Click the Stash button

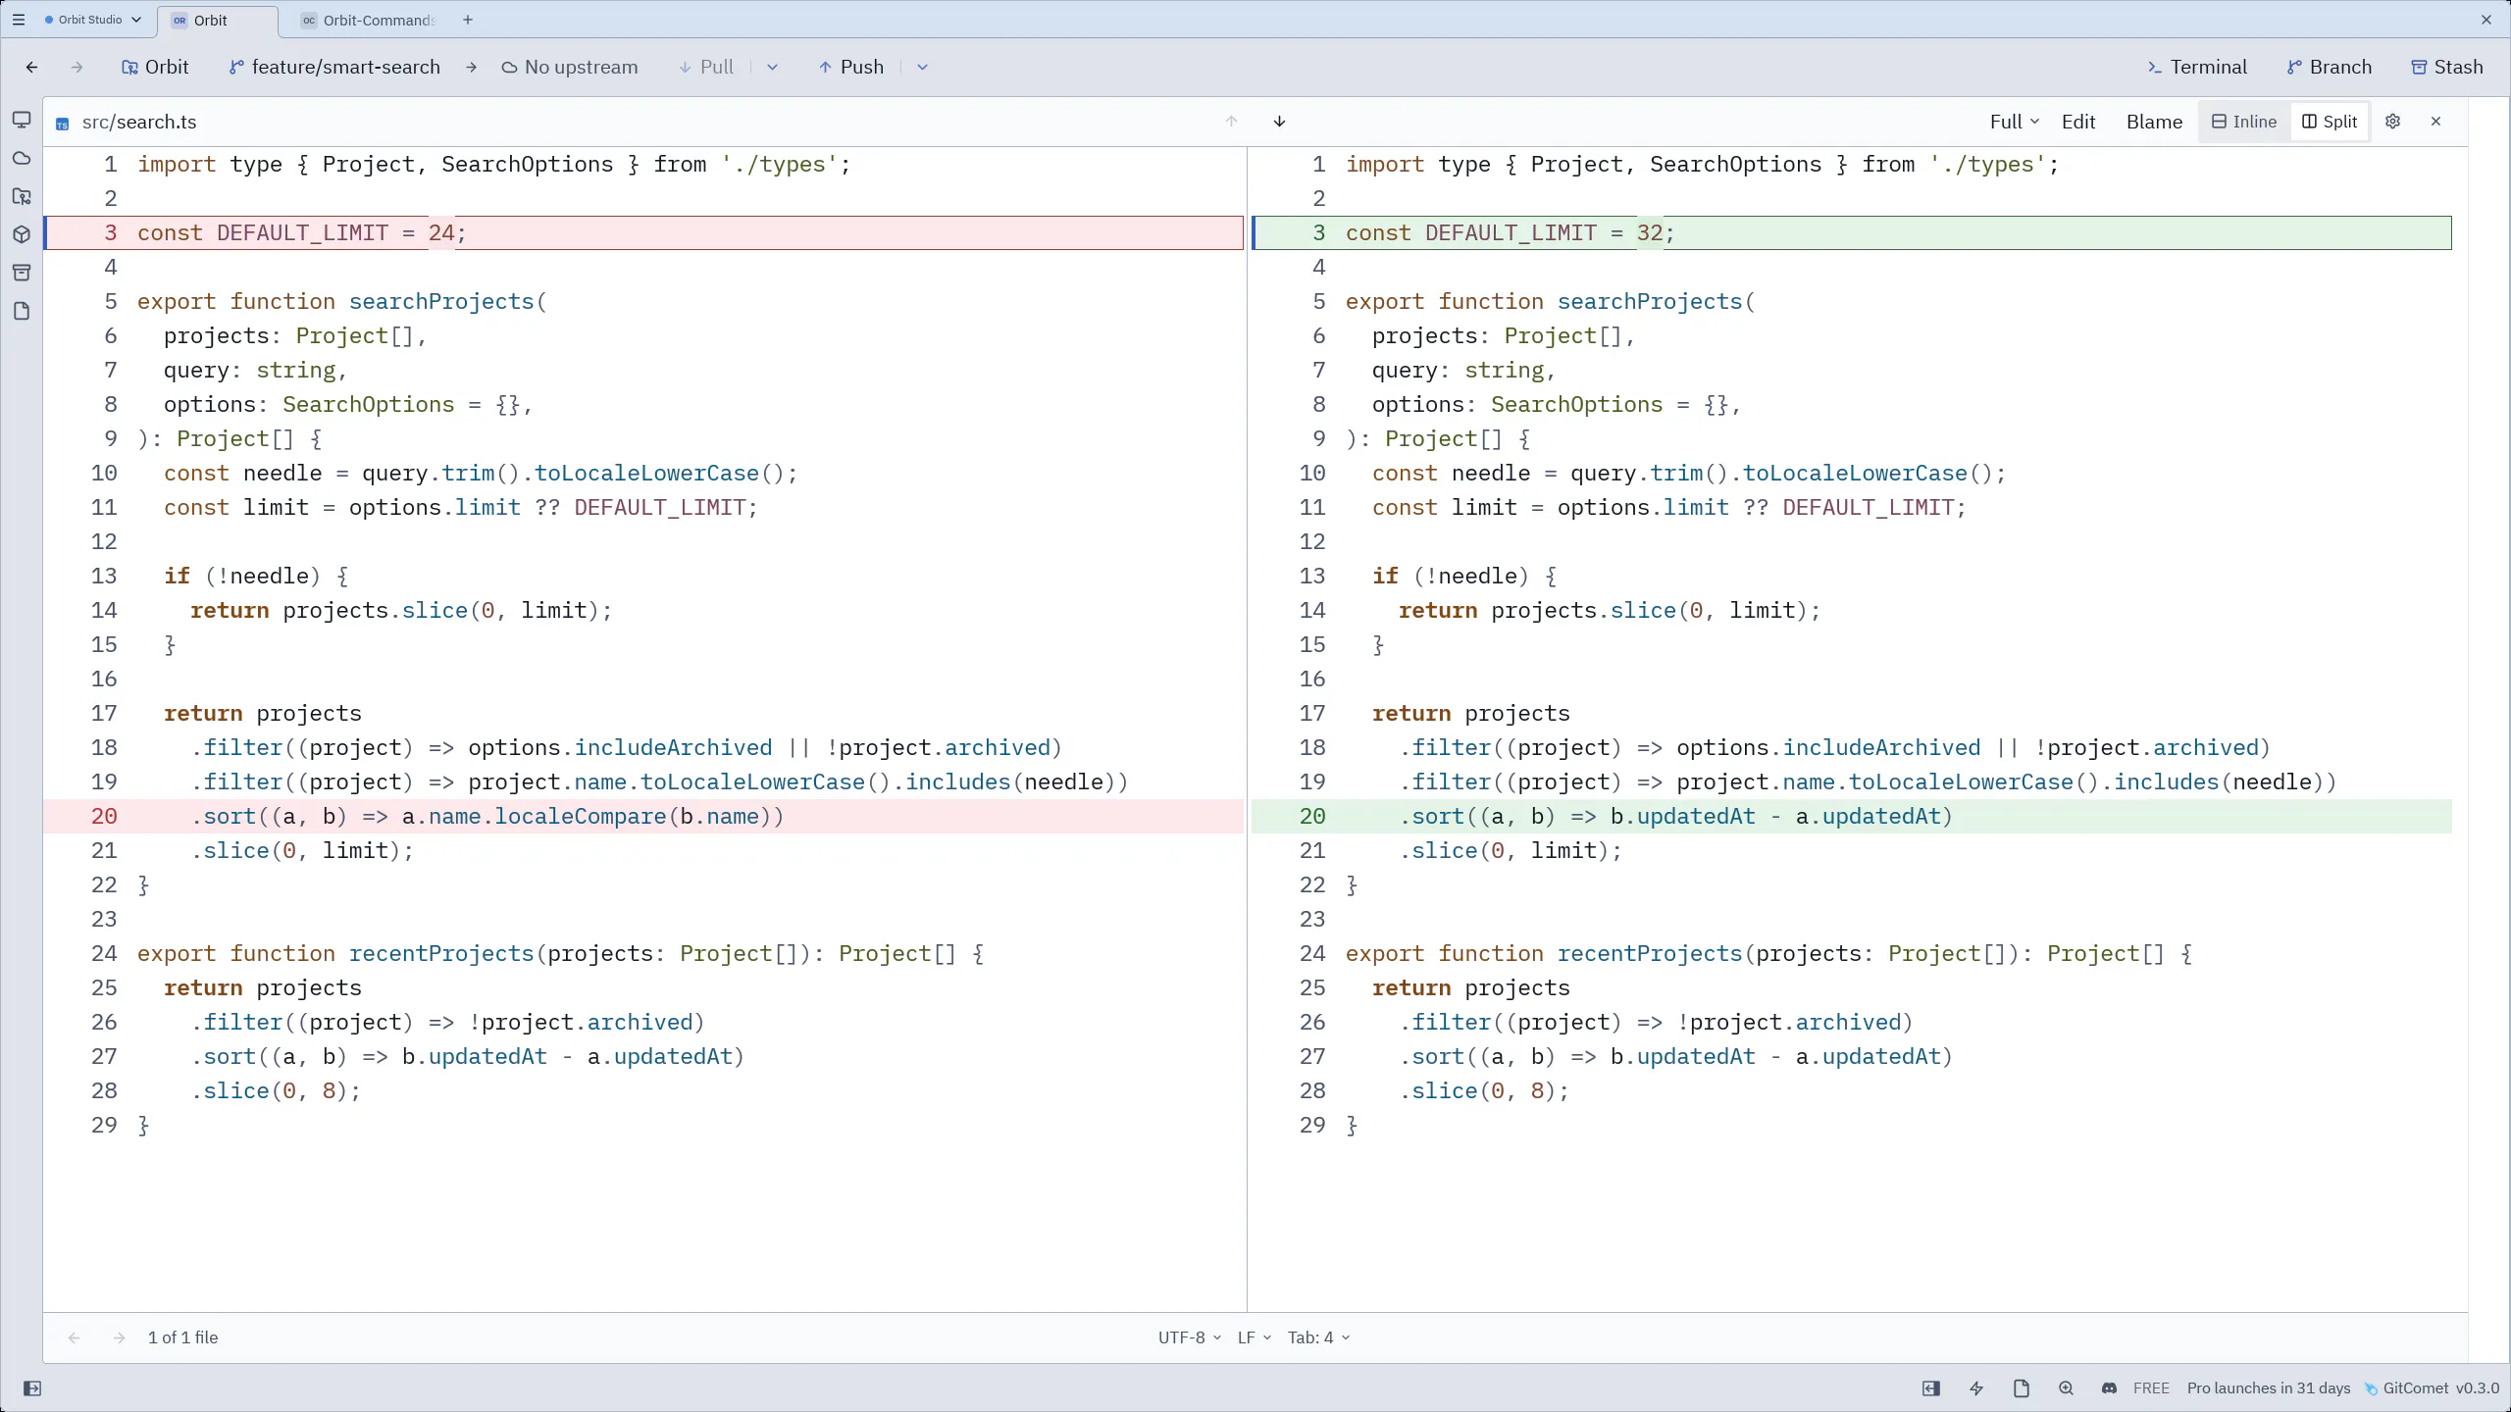[2447, 67]
